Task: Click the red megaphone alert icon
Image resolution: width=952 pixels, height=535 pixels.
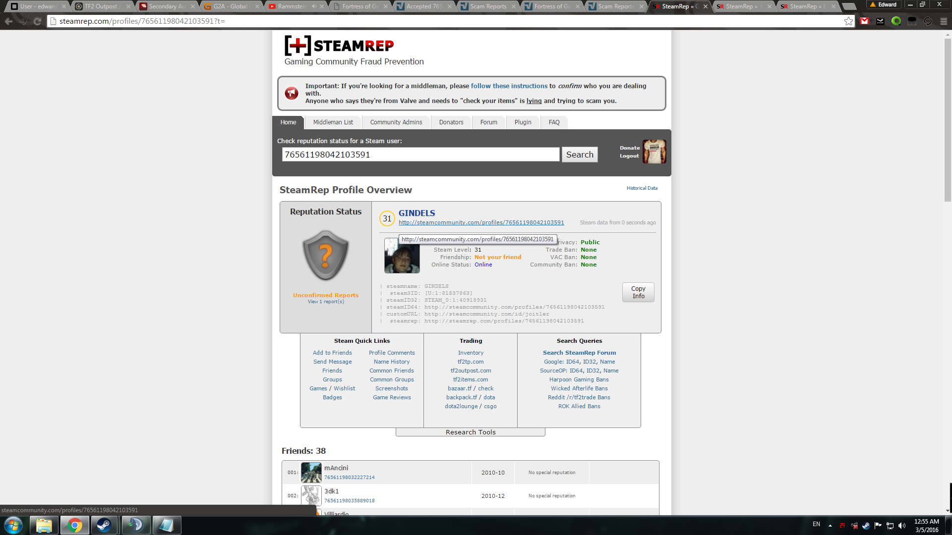Action: pyautogui.click(x=292, y=93)
